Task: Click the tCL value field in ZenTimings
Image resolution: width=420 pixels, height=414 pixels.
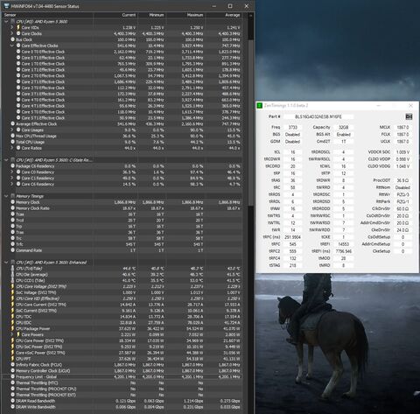Action: (292, 152)
